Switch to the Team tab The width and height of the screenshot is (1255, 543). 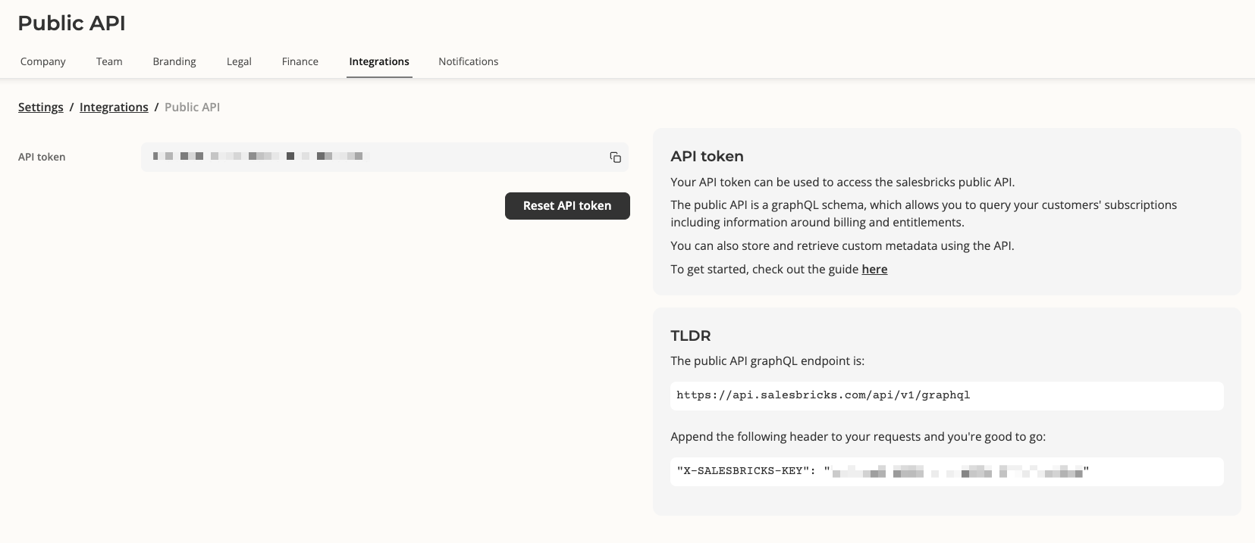(109, 61)
